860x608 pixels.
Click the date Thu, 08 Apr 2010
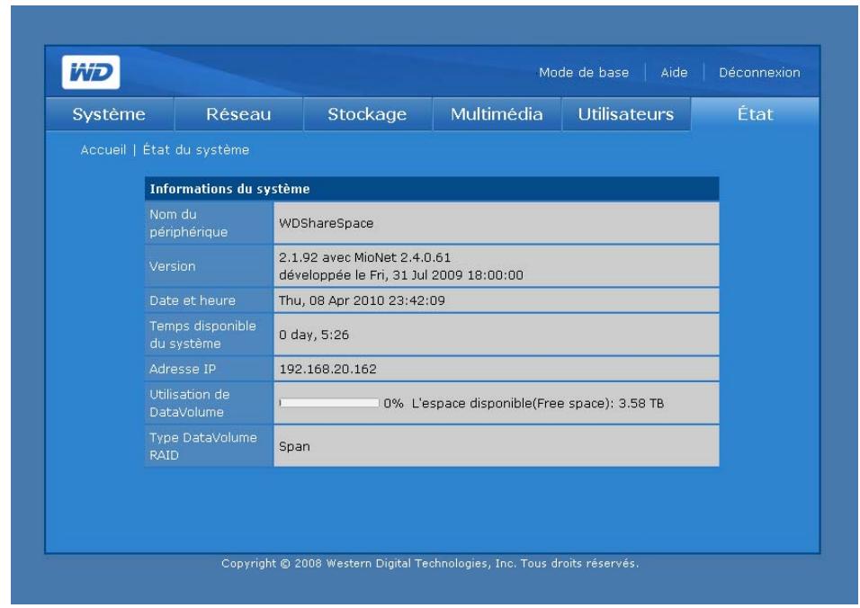pyautogui.click(x=362, y=300)
